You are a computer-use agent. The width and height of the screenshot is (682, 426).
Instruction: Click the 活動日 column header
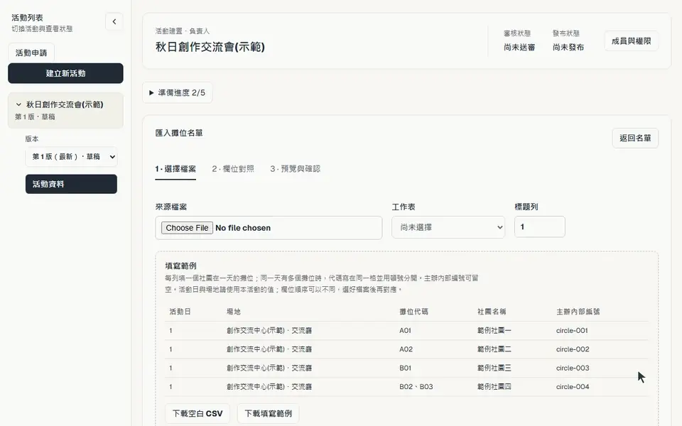tap(180, 311)
